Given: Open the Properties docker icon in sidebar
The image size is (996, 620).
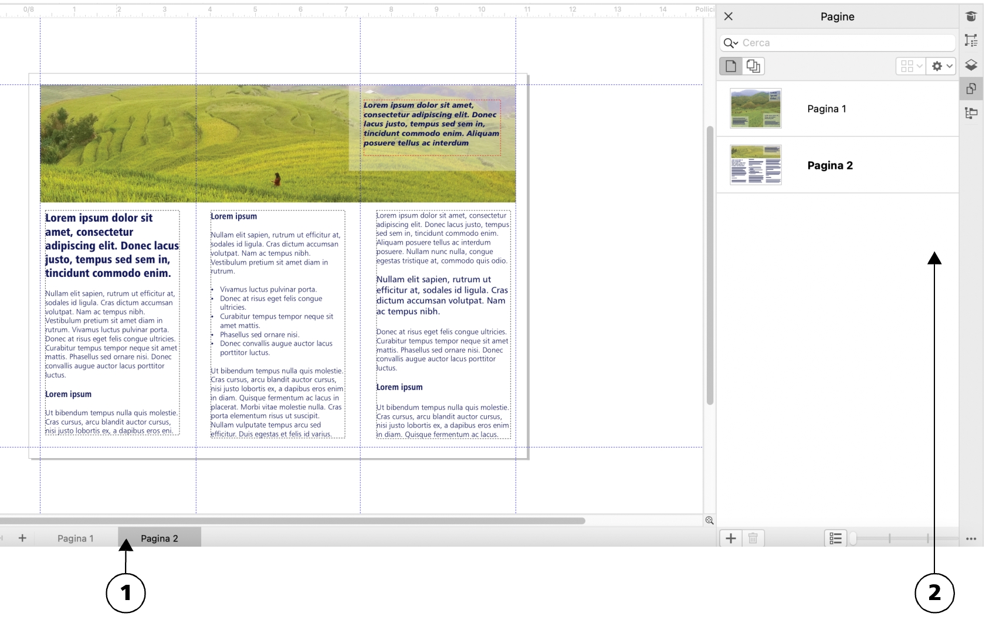Looking at the screenshot, I should coord(971,40).
